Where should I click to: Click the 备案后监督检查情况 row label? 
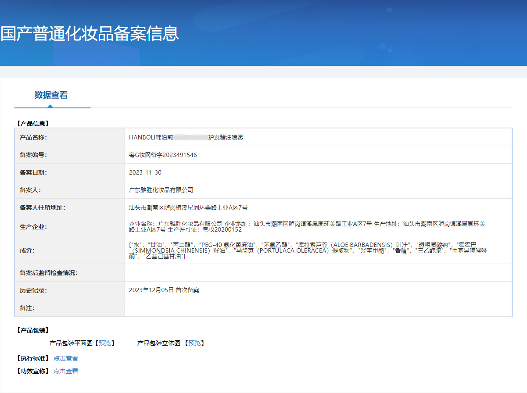point(49,273)
